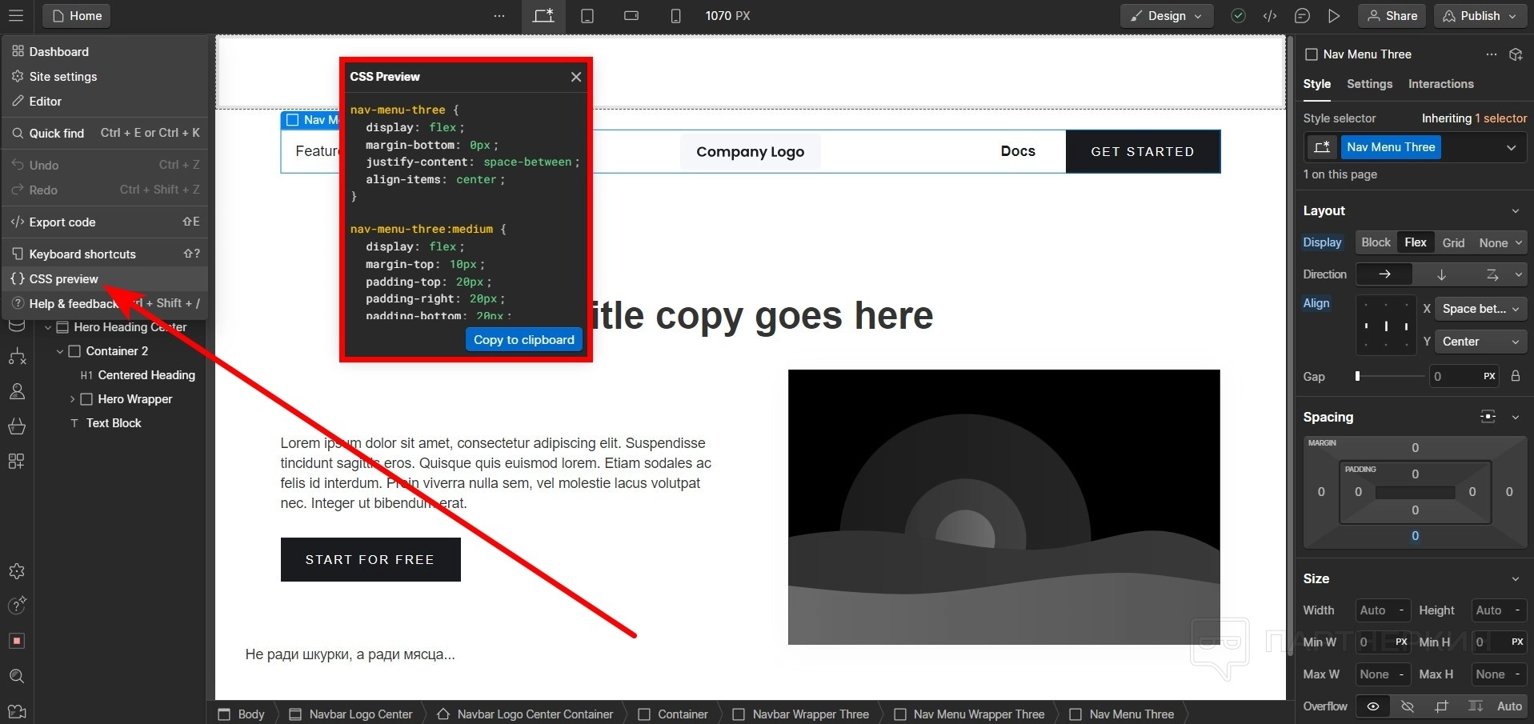This screenshot has height=724, width=1534.
Task: Click the preview play icon
Action: pos(1334,16)
